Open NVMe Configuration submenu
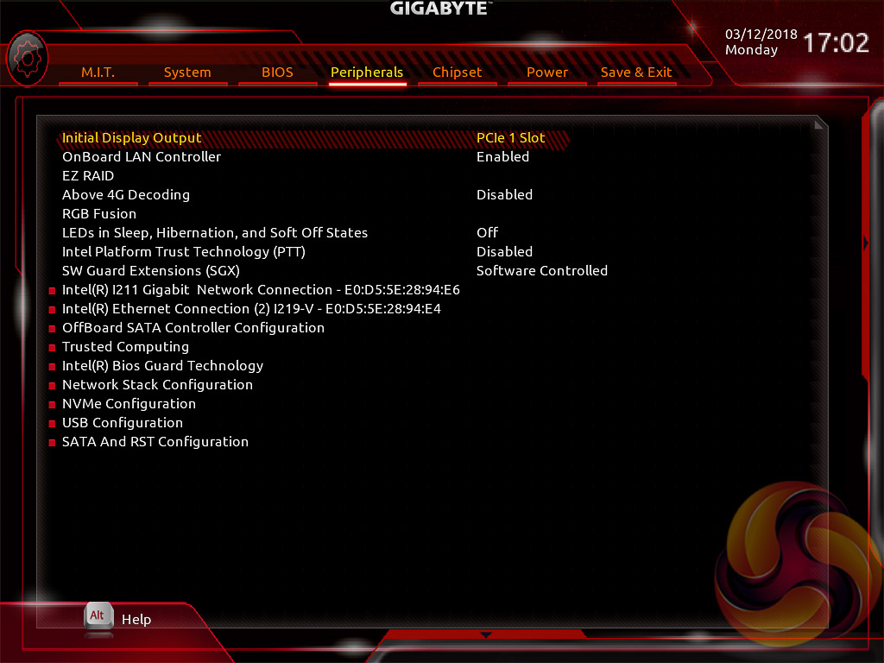The height and width of the screenshot is (663, 884). pyautogui.click(x=129, y=404)
